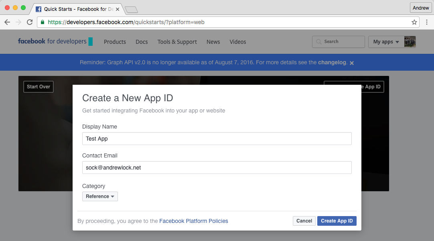Viewport: 434px width, 241px height.
Task: Open Tools & Support menu
Action: (177, 42)
